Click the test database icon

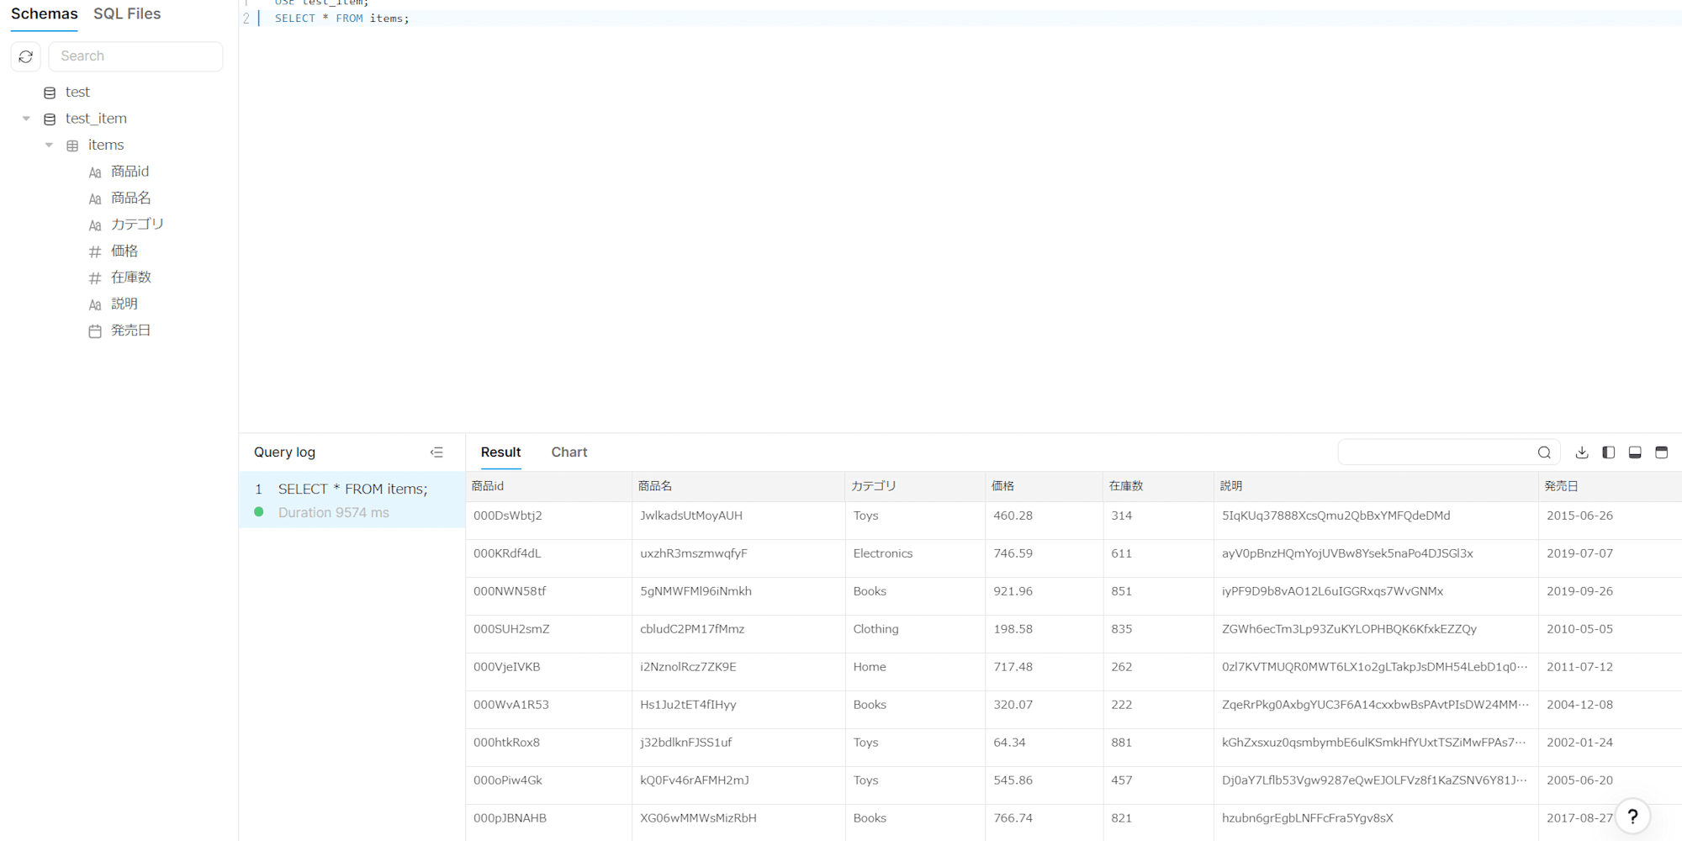[x=50, y=93]
